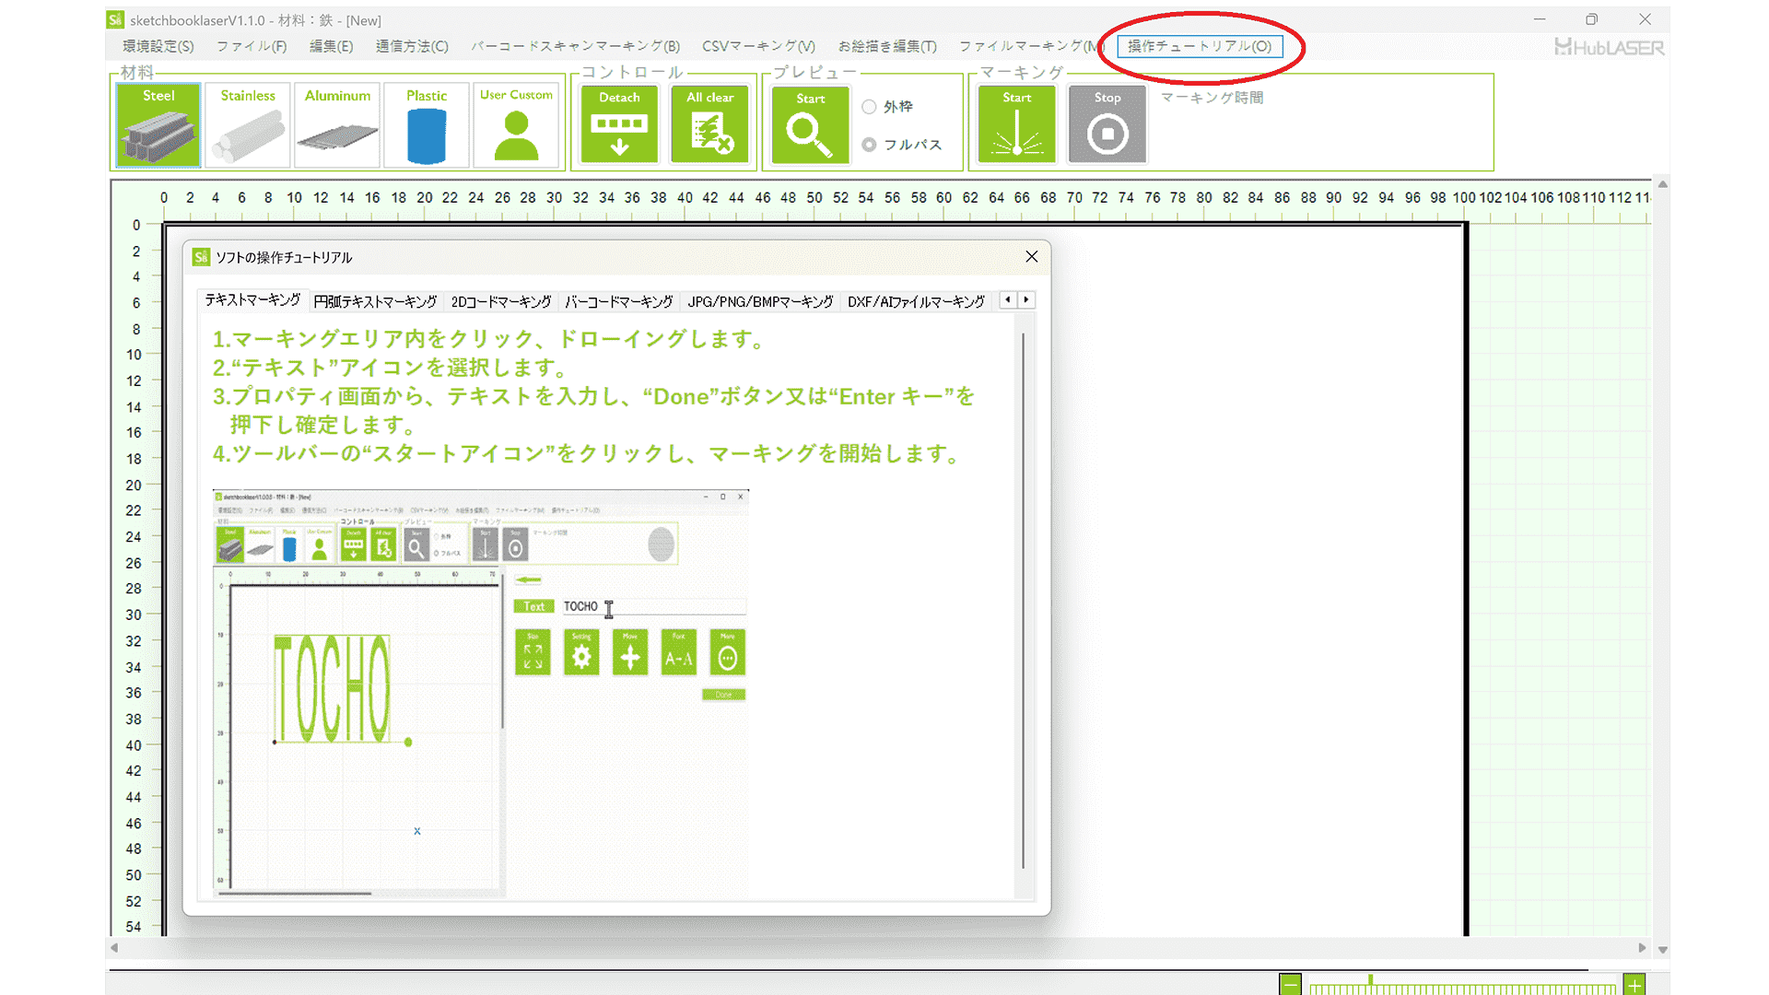Click the tutorial screenshot image
The height and width of the screenshot is (995, 1769).
(481, 693)
